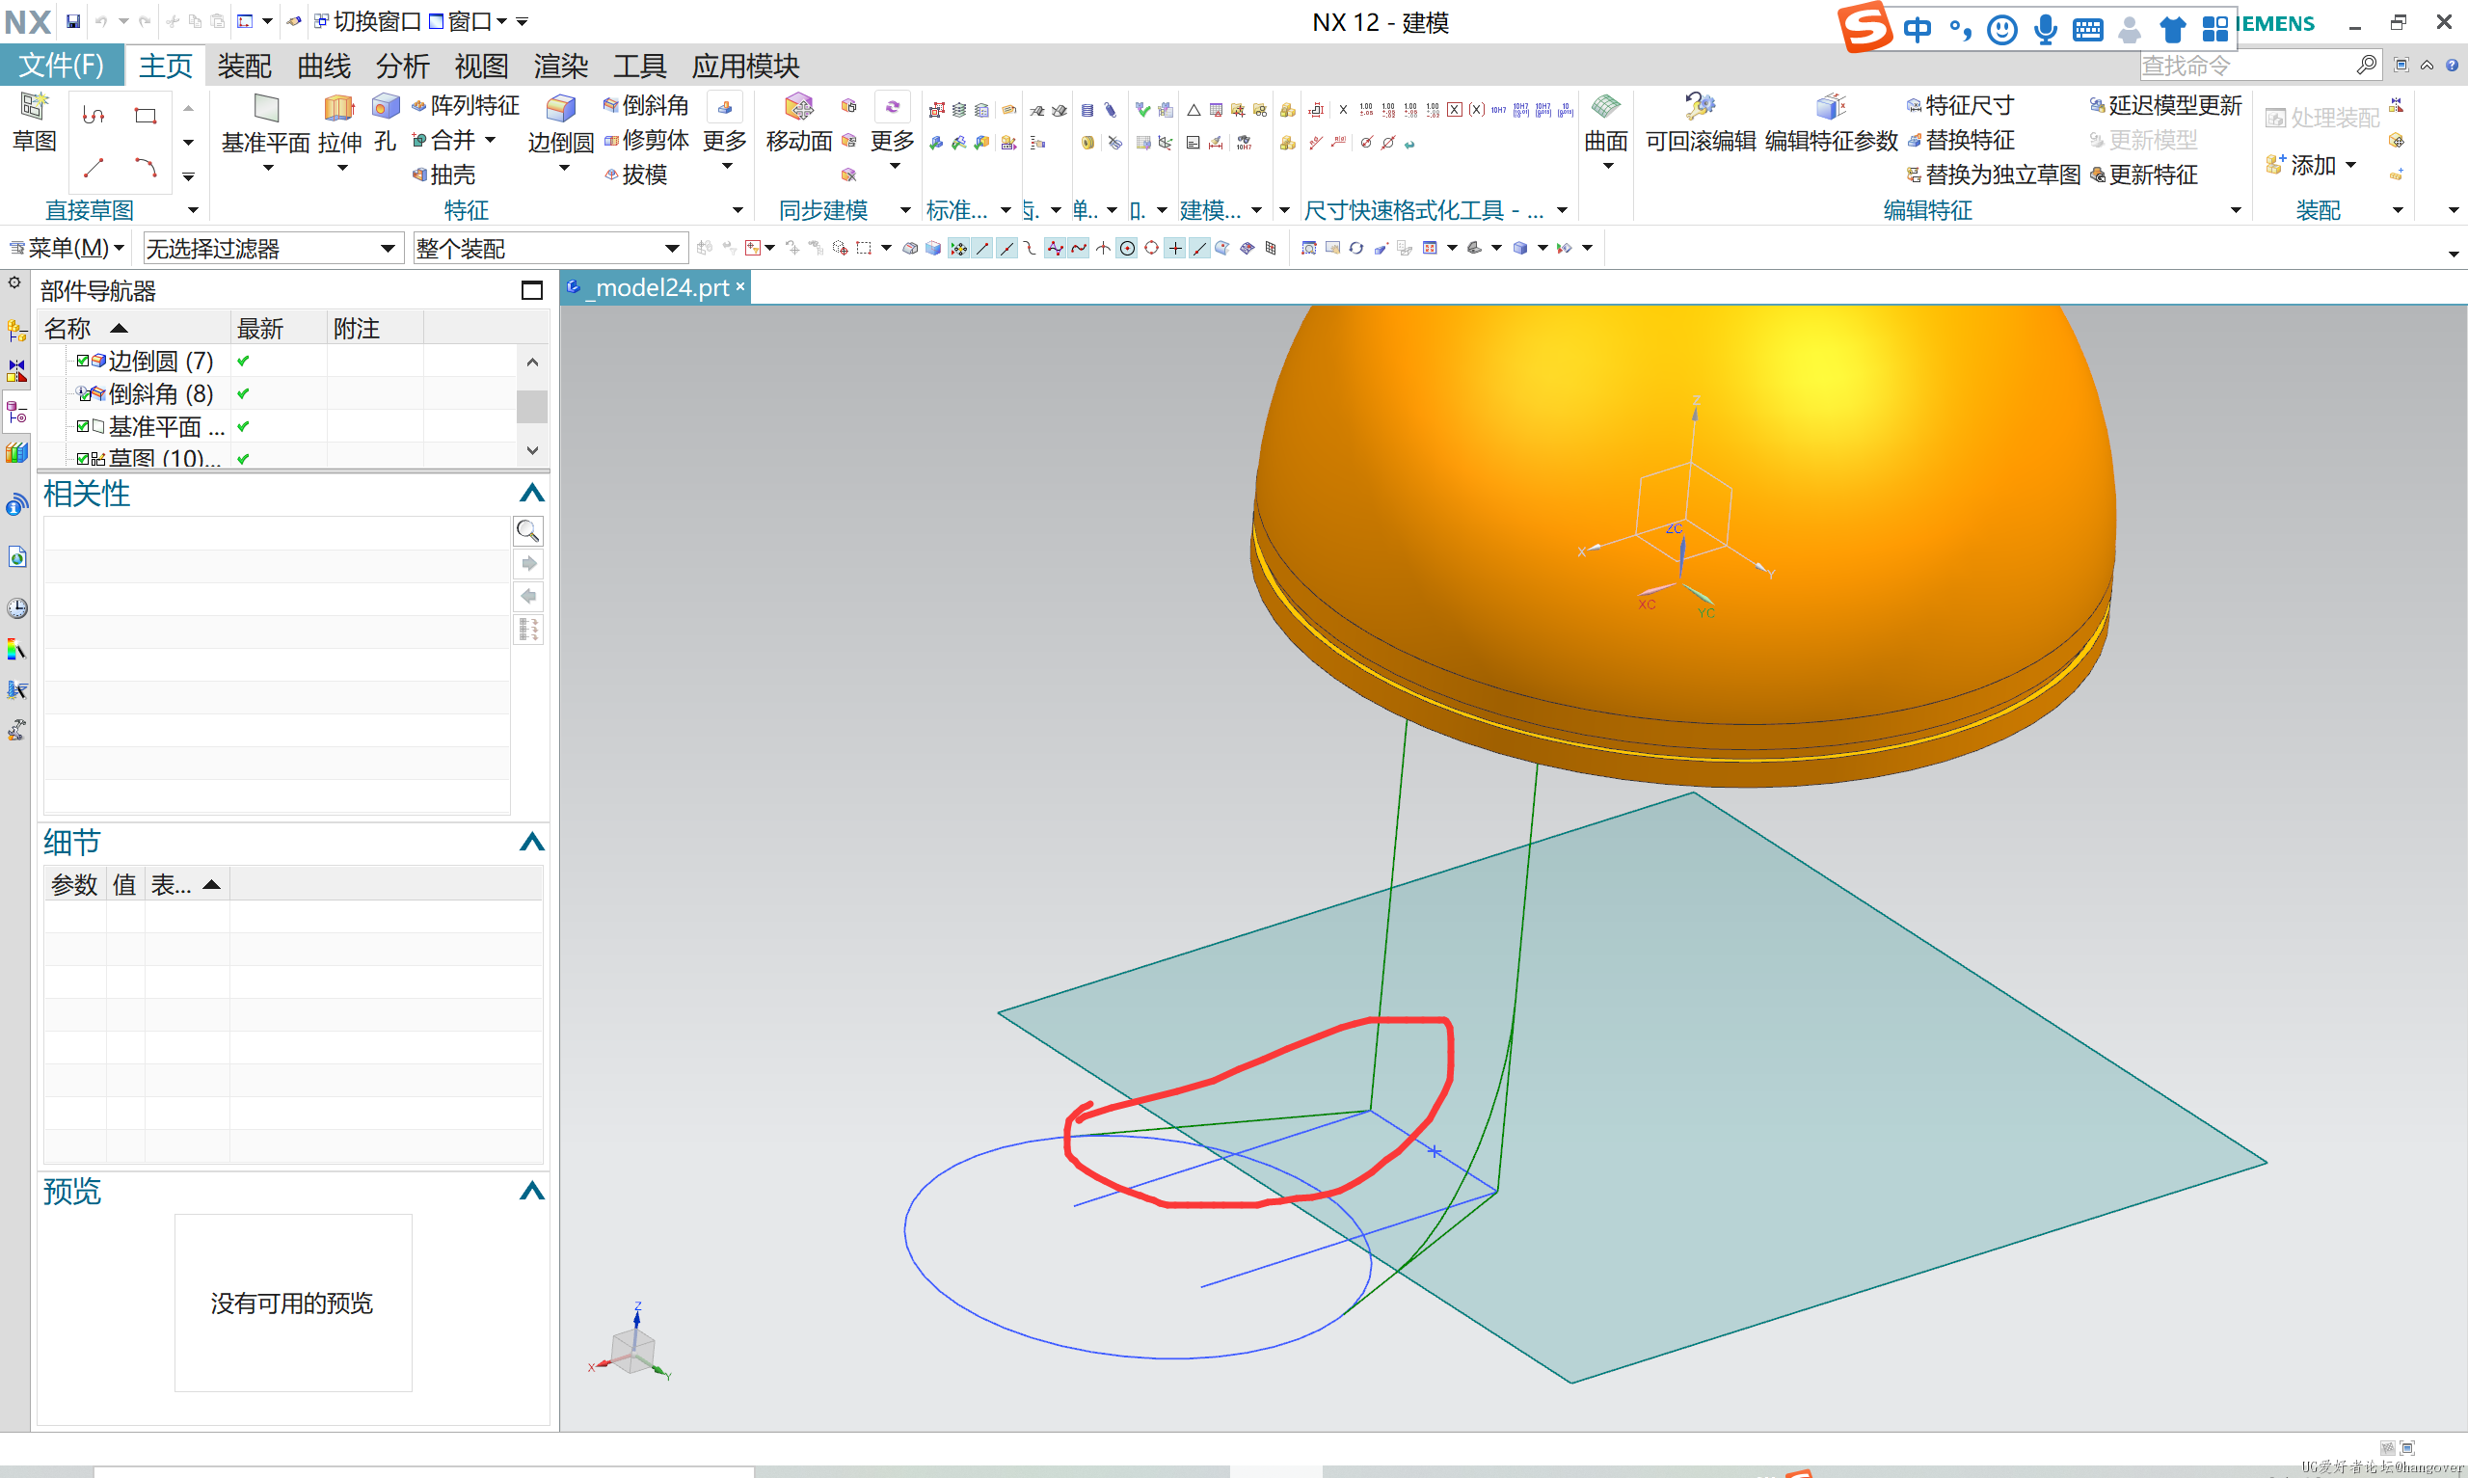The image size is (2468, 1478).
Task: Select the 边倒圆 edge blend tool
Action: [x=560, y=121]
